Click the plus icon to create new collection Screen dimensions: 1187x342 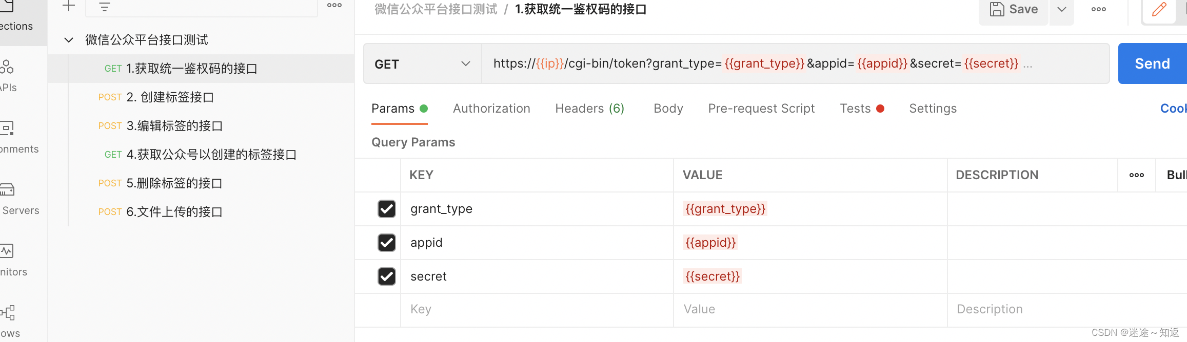tap(69, 6)
